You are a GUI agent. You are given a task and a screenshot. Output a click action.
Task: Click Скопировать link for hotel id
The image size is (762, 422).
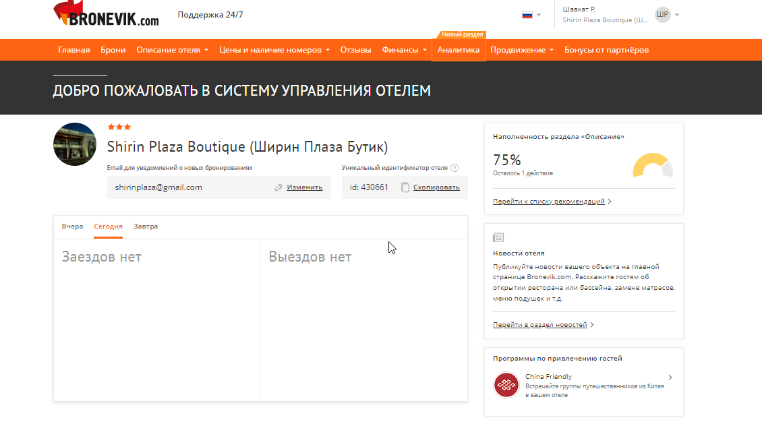point(436,187)
